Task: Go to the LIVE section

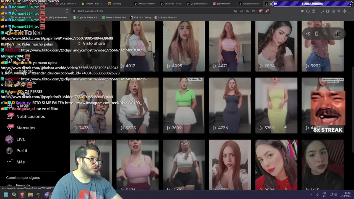Action: point(15,139)
